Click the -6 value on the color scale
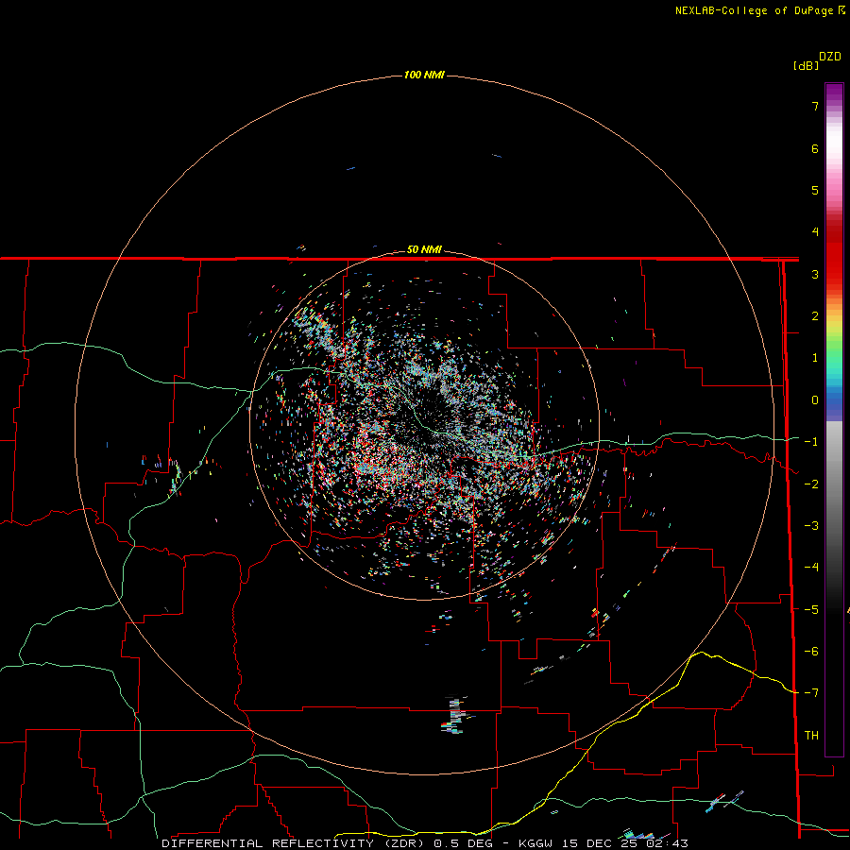The width and height of the screenshot is (850, 850). pyautogui.click(x=811, y=652)
